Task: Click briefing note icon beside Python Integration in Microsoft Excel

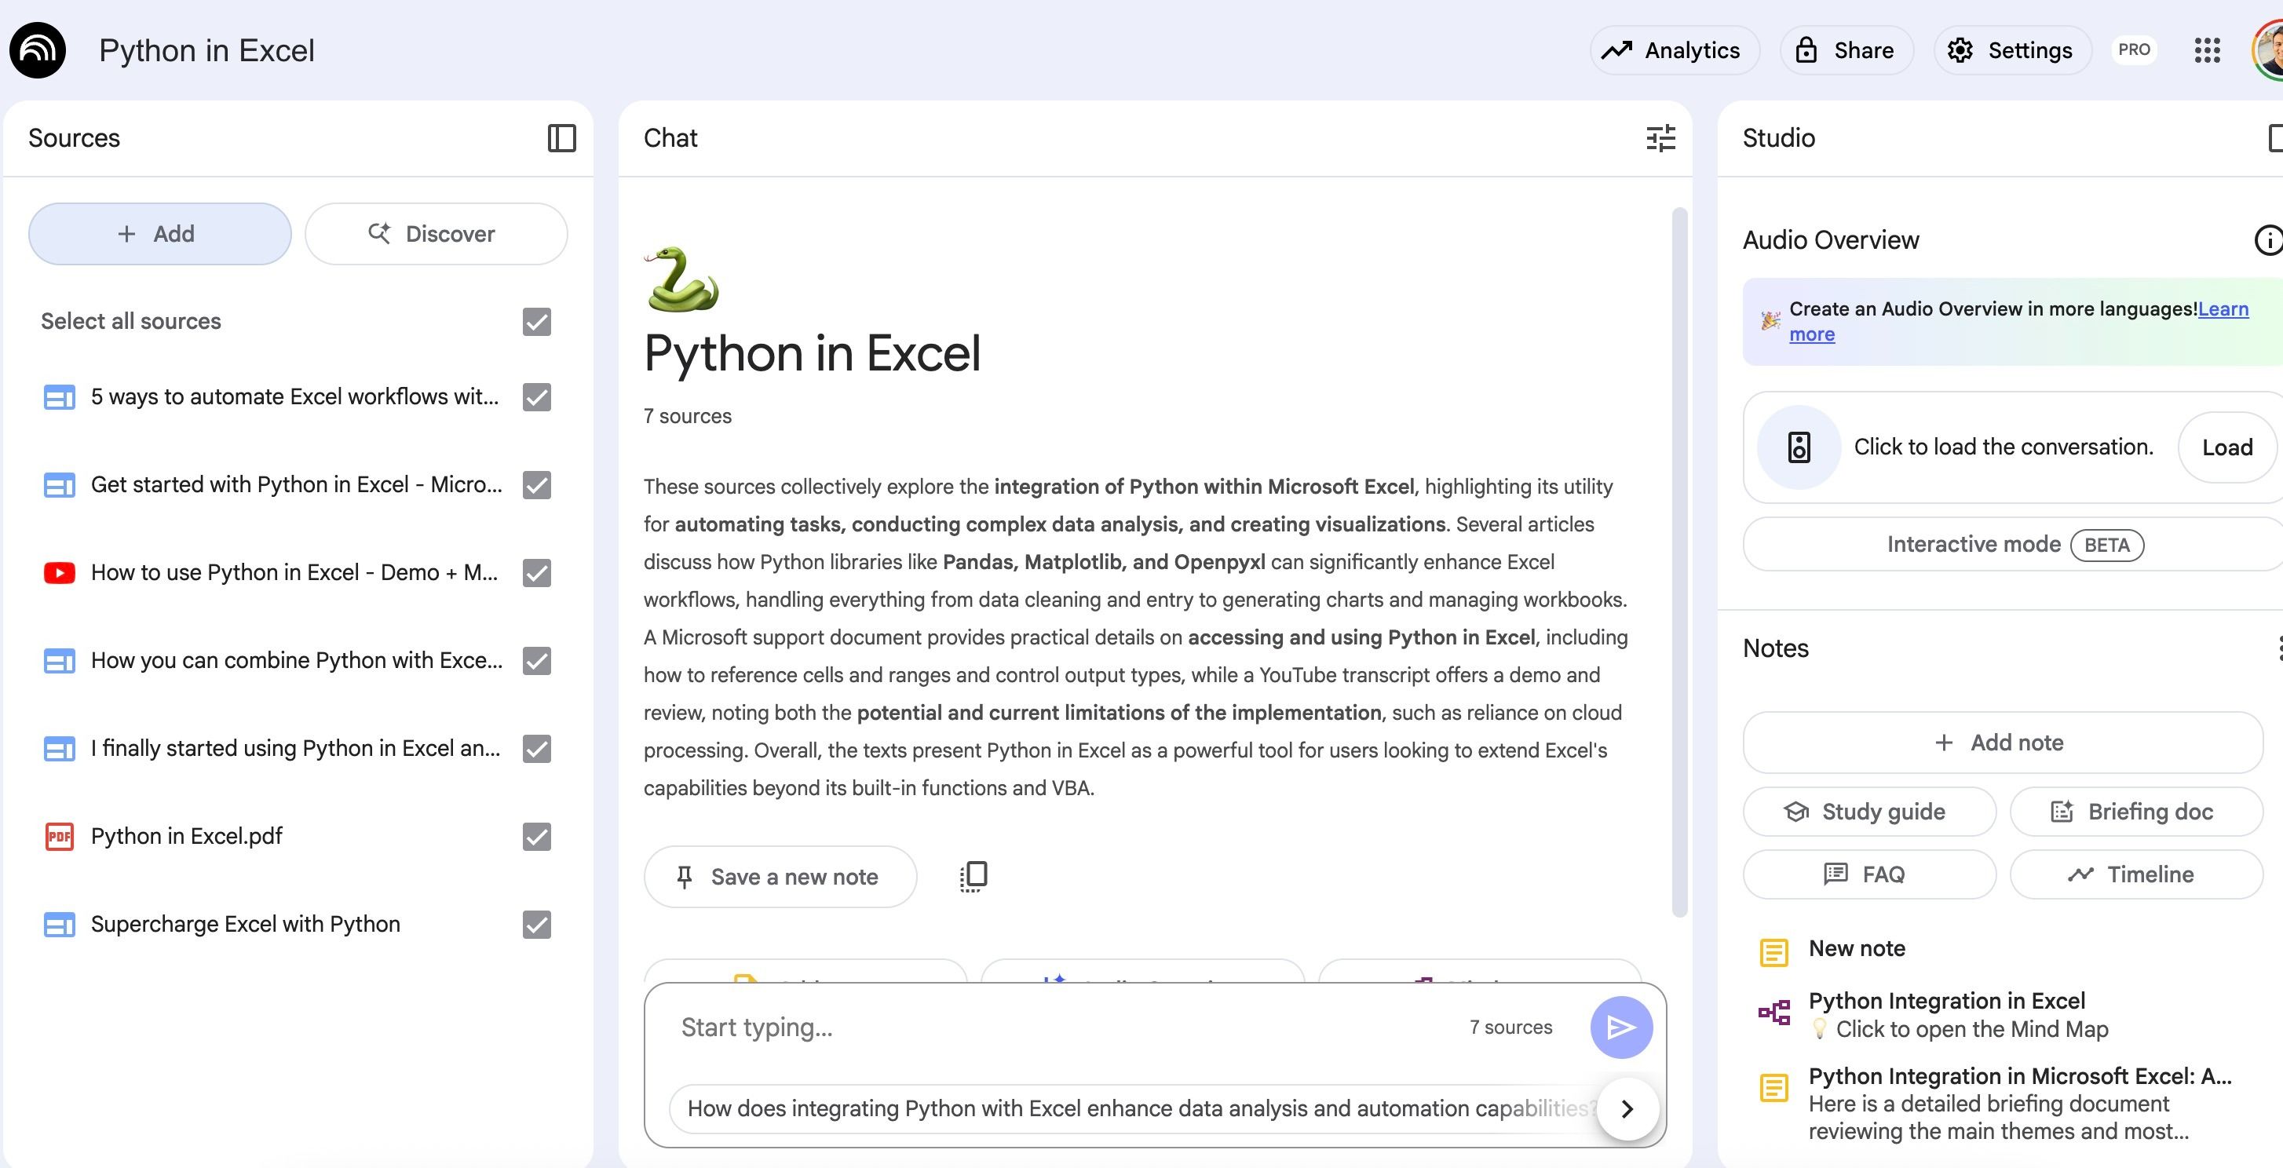Action: click(x=1773, y=1087)
